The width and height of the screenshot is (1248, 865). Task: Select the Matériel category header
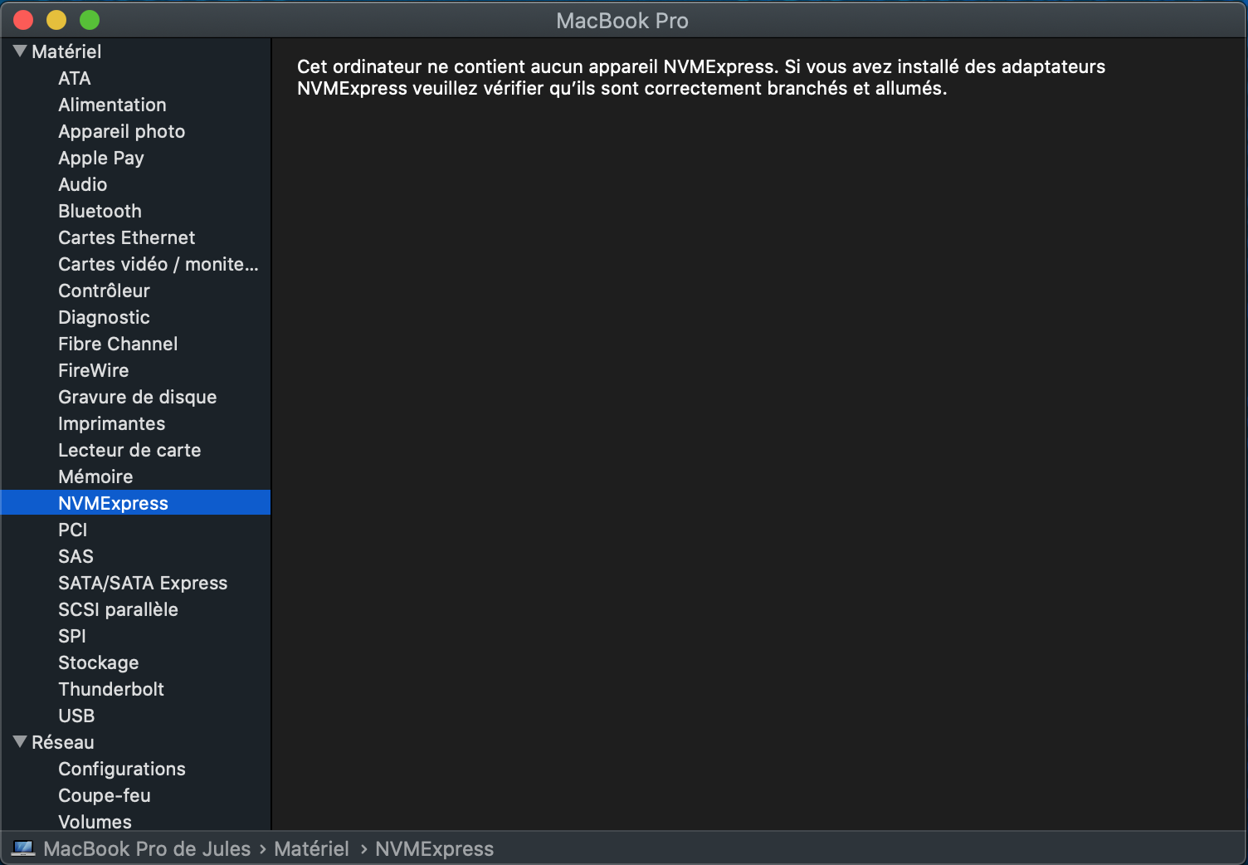point(66,51)
